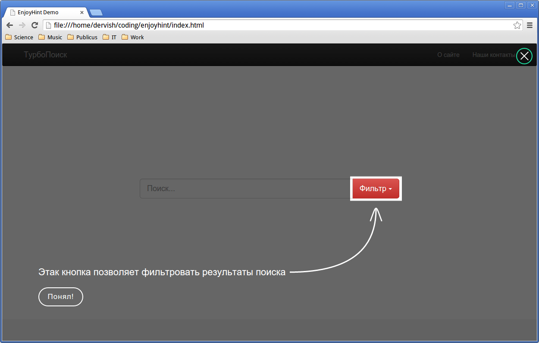Open the Science bookmarks folder
The width and height of the screenshot is (539, 343).
point(19,38)
